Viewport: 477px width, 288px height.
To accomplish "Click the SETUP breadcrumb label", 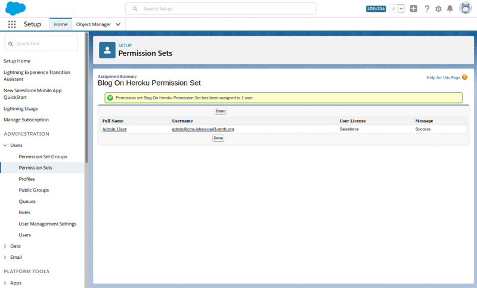I will point(125,45).
